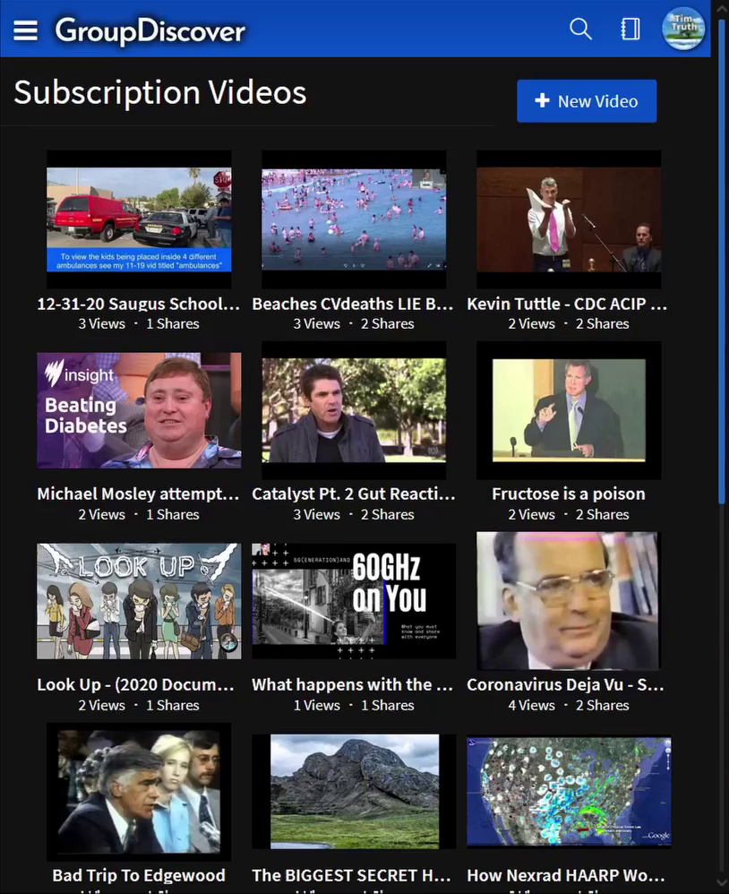Click the page's vertical scrollbar thumb
This screenshot has width=729, height=894.
(x=723, y=262)
